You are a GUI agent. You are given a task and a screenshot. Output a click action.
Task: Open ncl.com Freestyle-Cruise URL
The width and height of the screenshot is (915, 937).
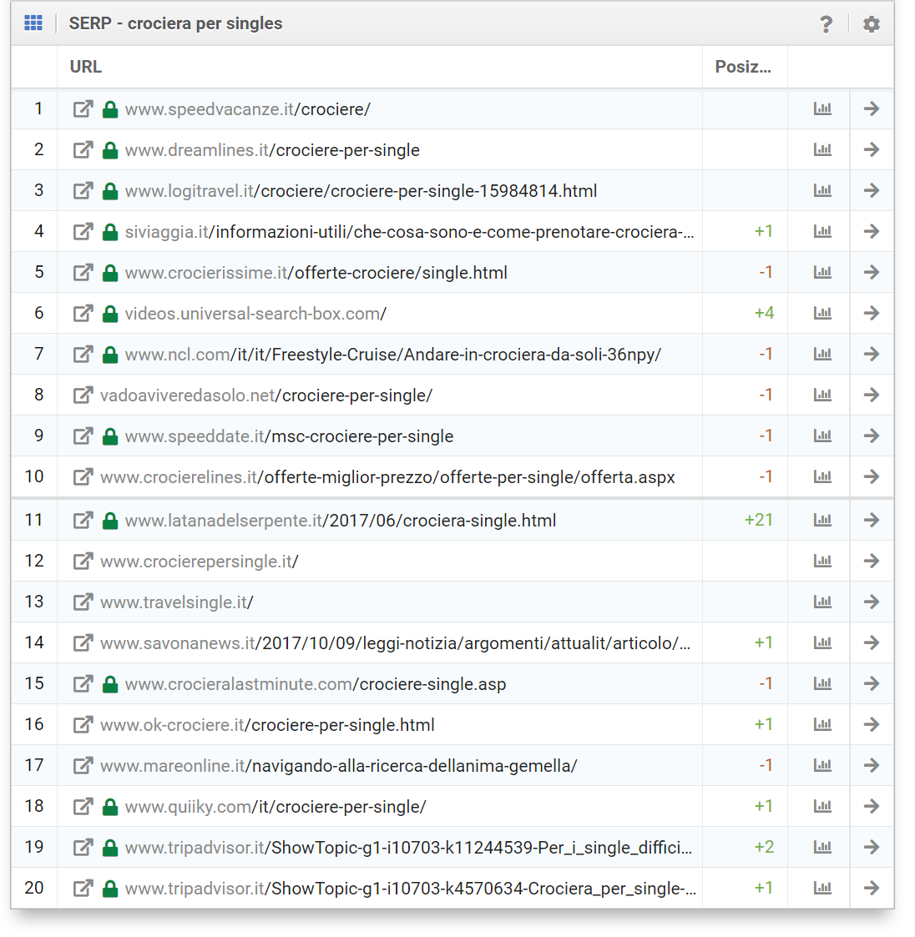pyautogui.click(x=393, y=355)
